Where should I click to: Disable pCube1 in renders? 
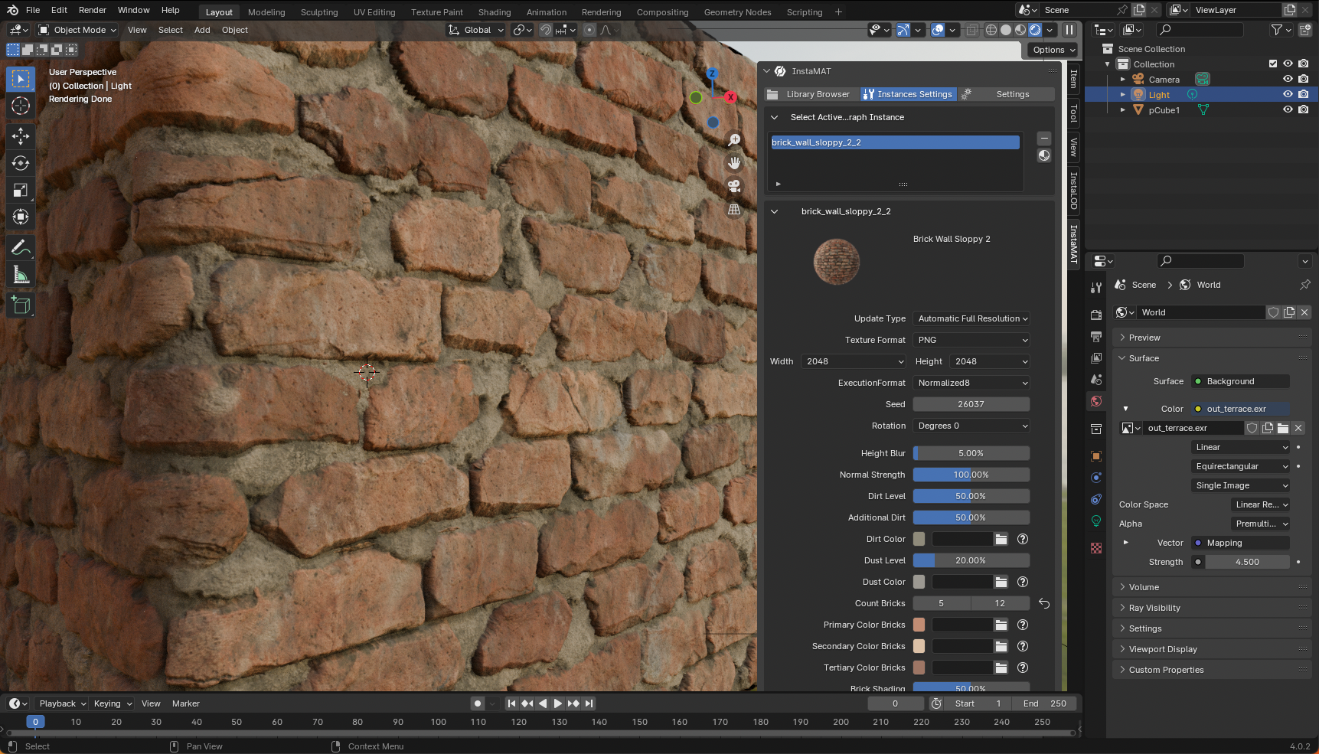1304,109
